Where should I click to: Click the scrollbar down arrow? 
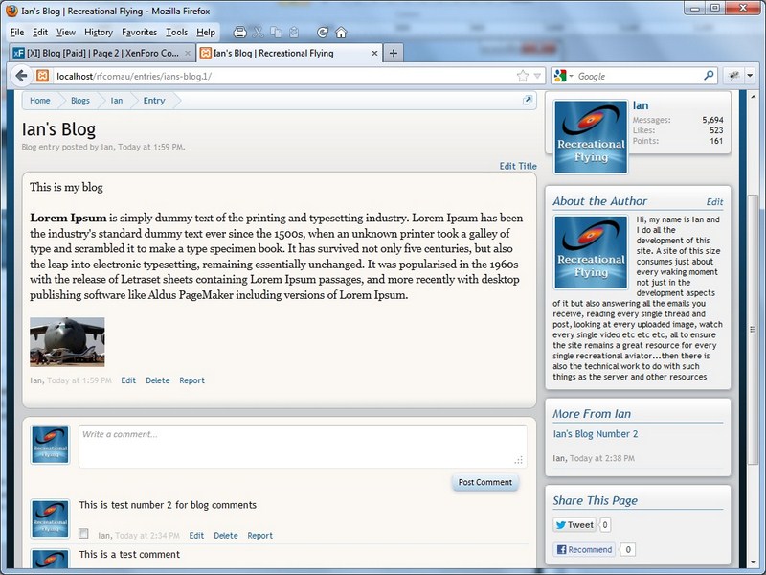point(753,563)
